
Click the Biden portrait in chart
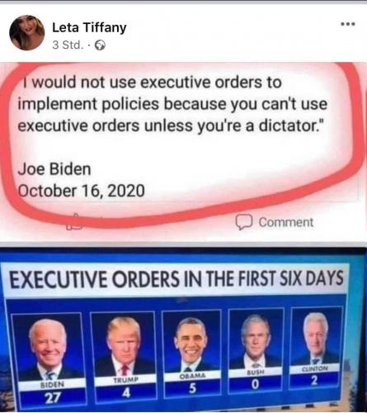pyautogui.click(x=47, y=348)
